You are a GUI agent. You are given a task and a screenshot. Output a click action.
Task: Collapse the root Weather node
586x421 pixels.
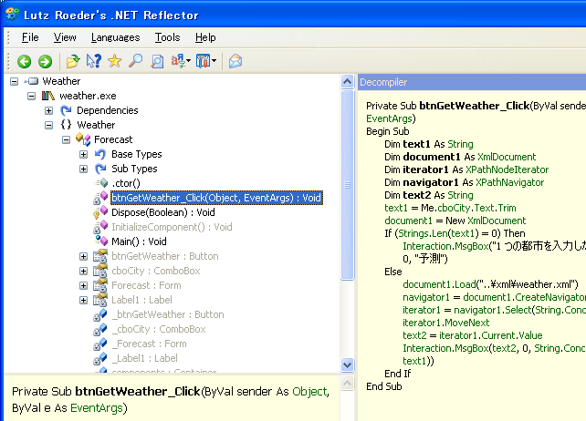pos(15,81)
